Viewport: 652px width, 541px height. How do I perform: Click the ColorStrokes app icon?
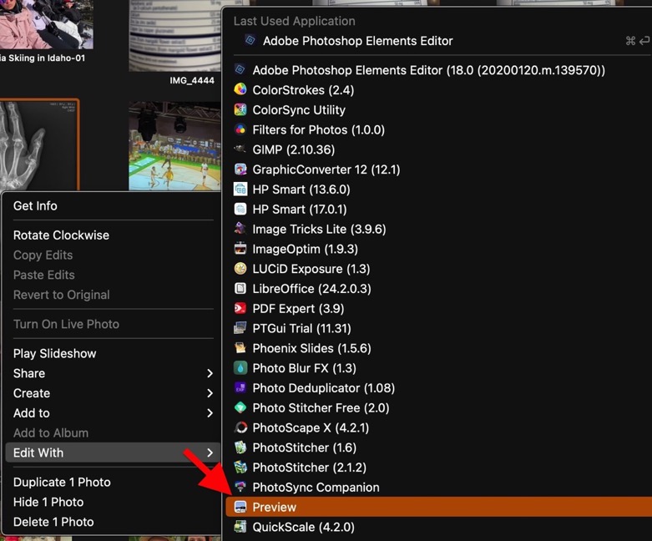click(x=240, y=89)
